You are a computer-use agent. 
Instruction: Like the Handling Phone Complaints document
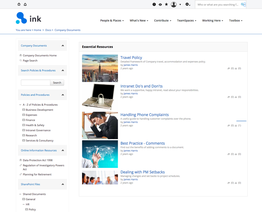point(236,126)
